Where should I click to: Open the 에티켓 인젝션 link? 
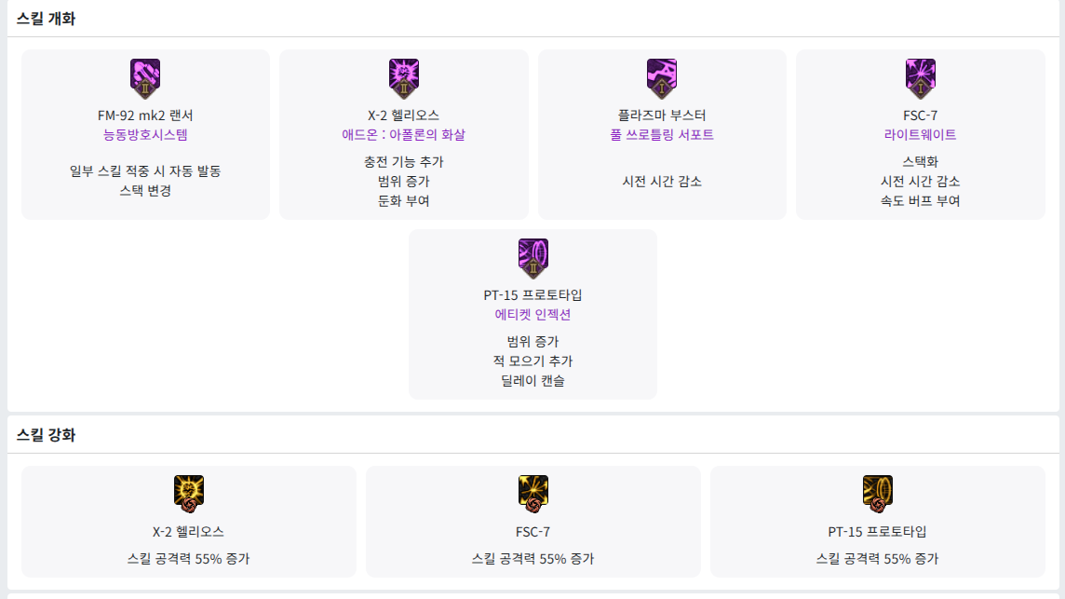coord(532,315)
